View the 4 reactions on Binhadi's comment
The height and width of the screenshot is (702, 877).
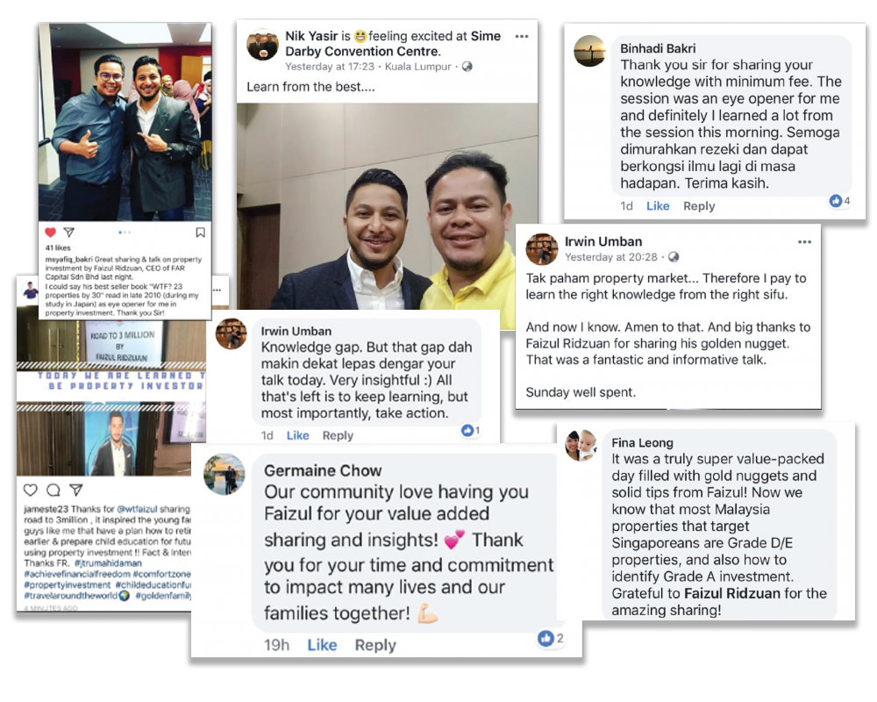pos(840,200)
